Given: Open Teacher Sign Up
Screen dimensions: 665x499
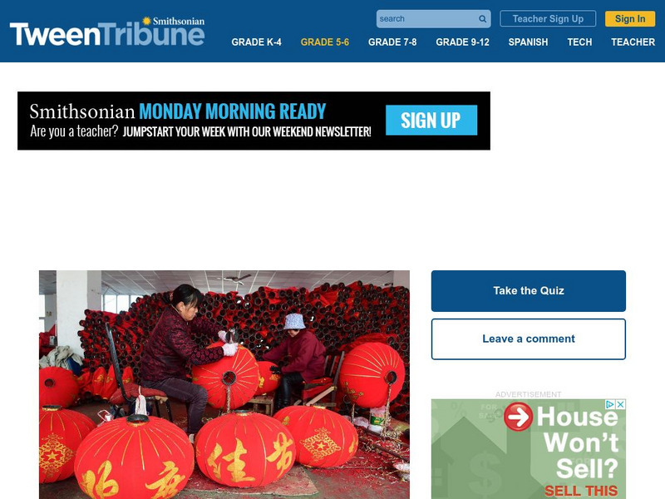Looking at the screenshot, I should pyautogui.click(x=548, y=18).
